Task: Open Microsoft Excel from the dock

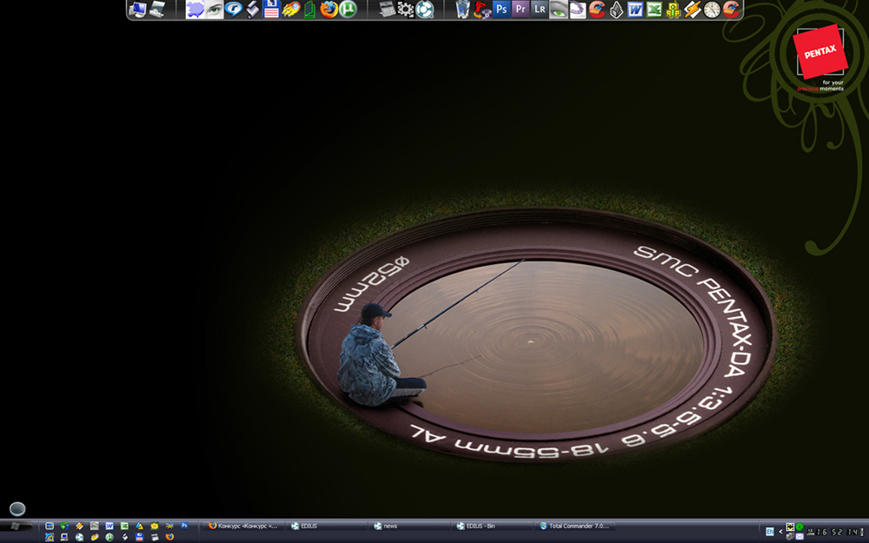Action: coord(654,10)
